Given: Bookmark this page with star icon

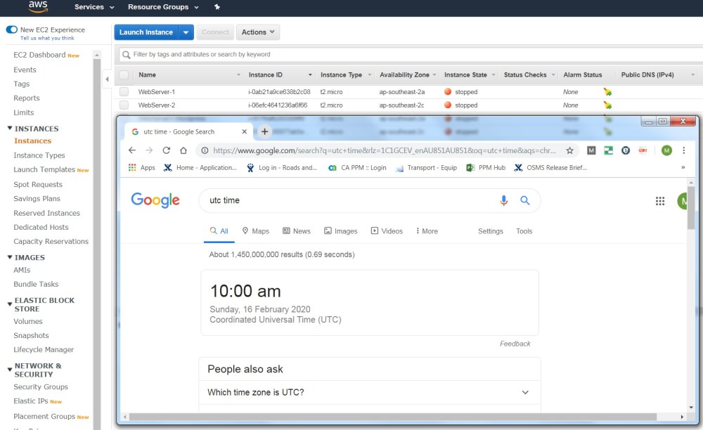Looking at the screenshot, I should pyautogui.click(x=569, y=150).
